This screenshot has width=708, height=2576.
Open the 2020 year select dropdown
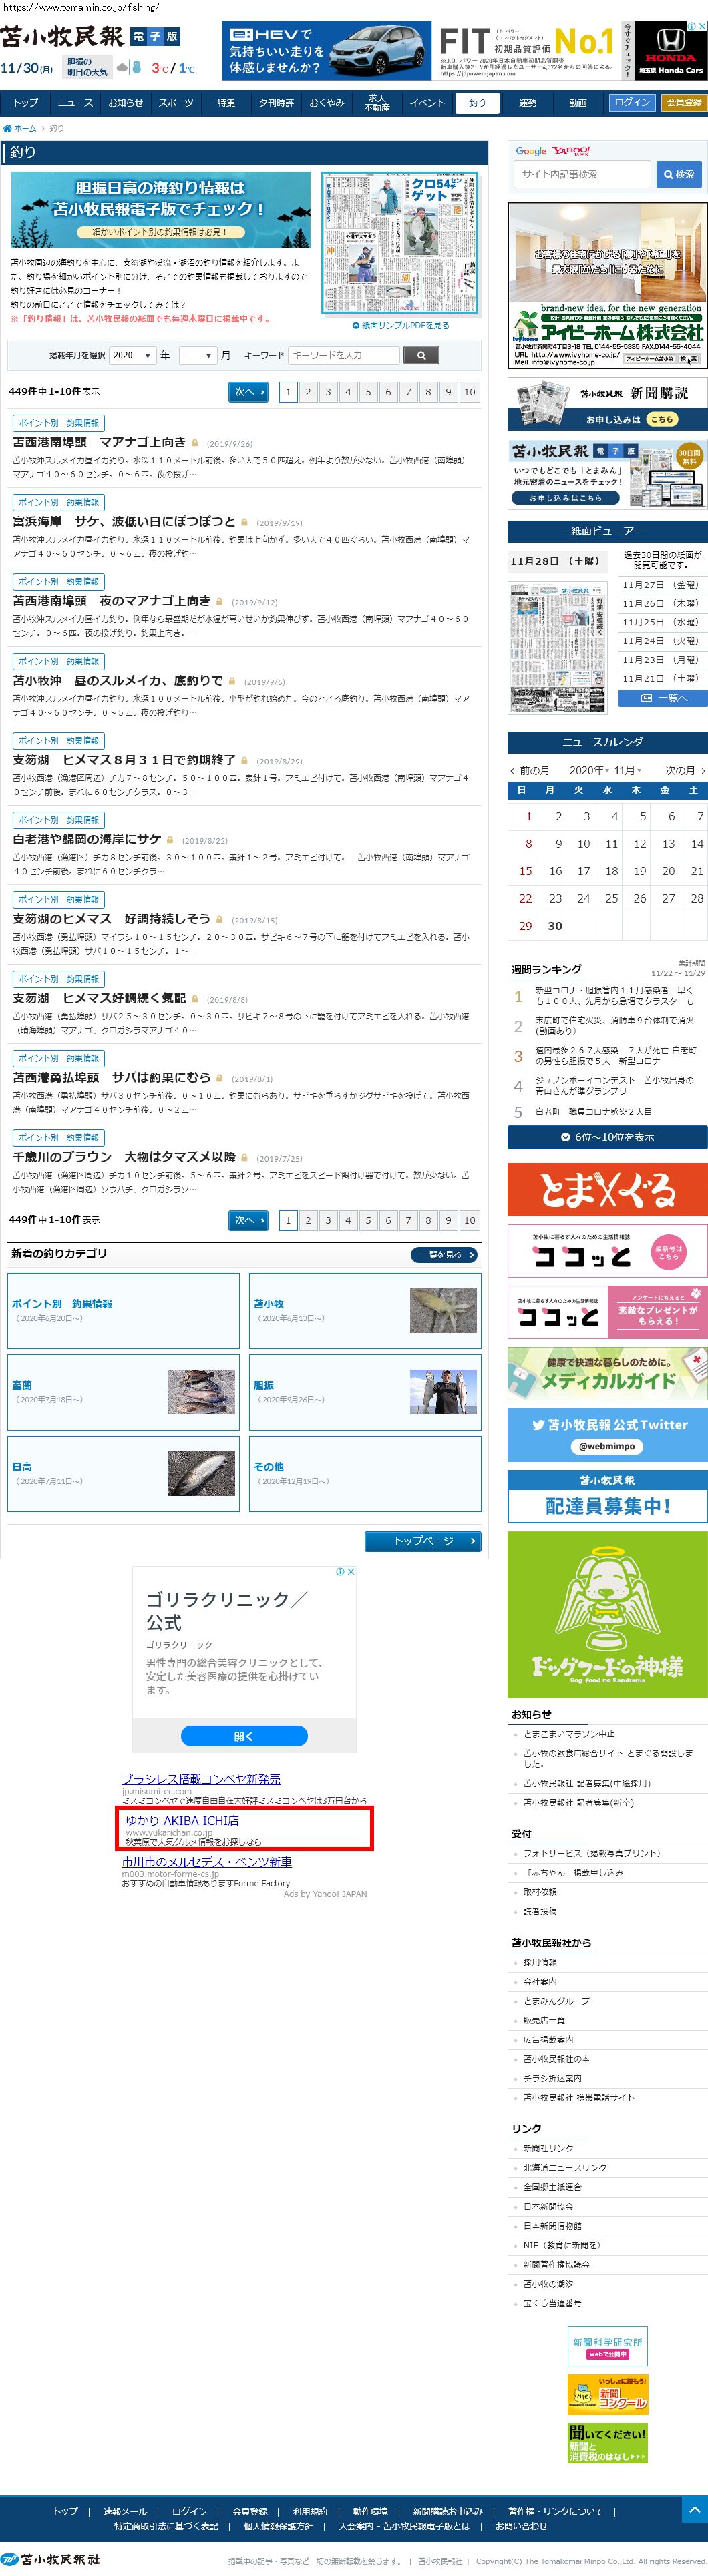pyautogui.click(x=131, y=355)
